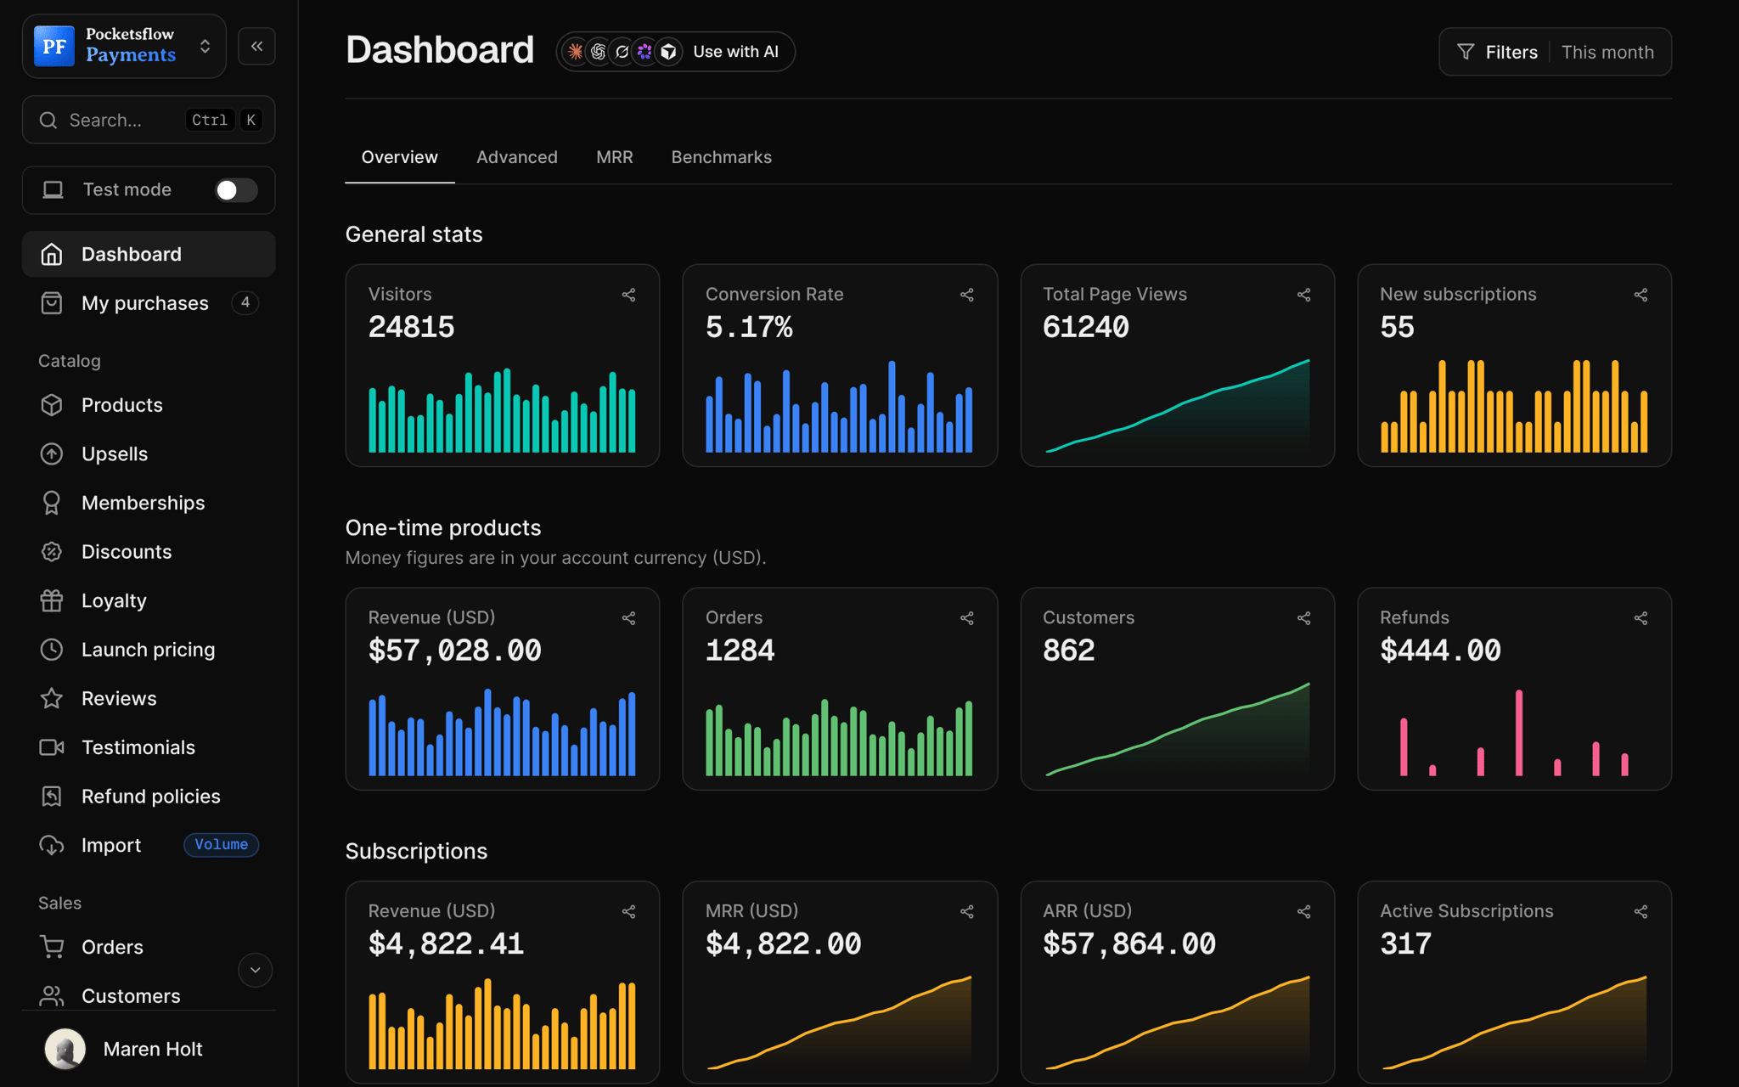Open My purchases in sidebar
The image size is (1739, 1087).
[149, 303]
